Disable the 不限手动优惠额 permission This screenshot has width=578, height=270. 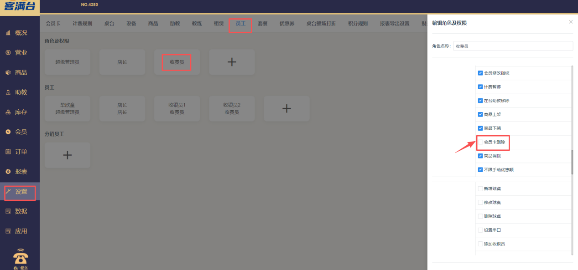pyautogui.click(x=480, y=169)
